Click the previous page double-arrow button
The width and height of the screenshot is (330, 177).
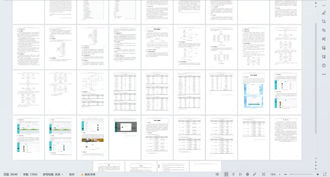[x=316, y=162]
